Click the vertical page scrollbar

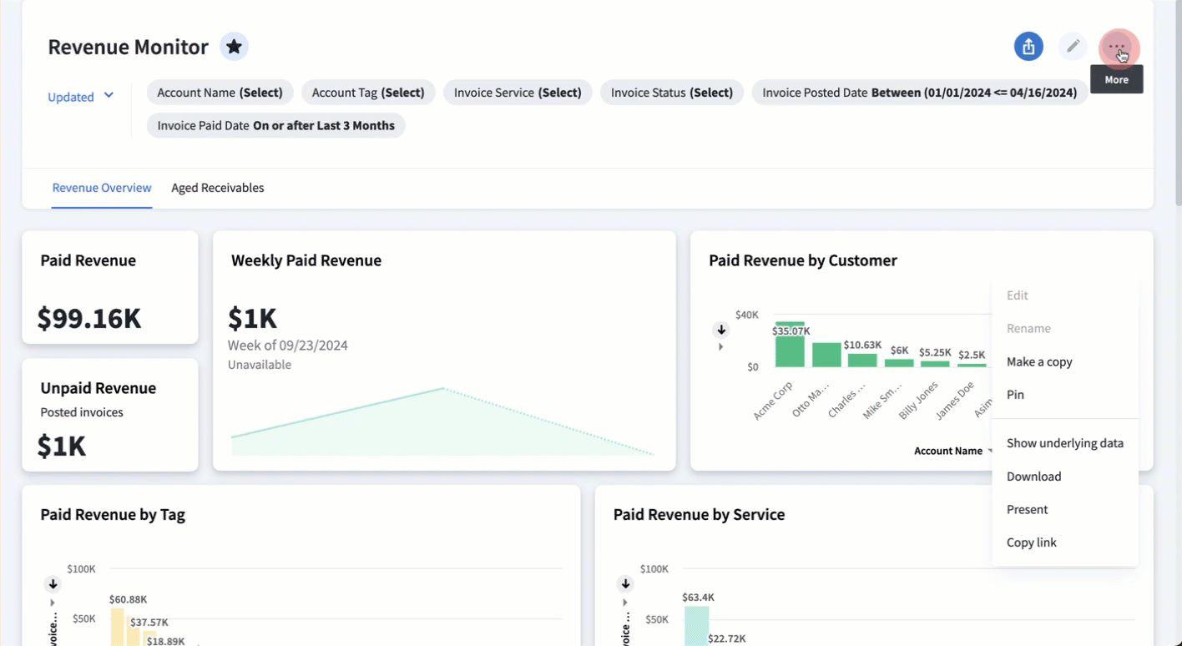point(1178,109)
